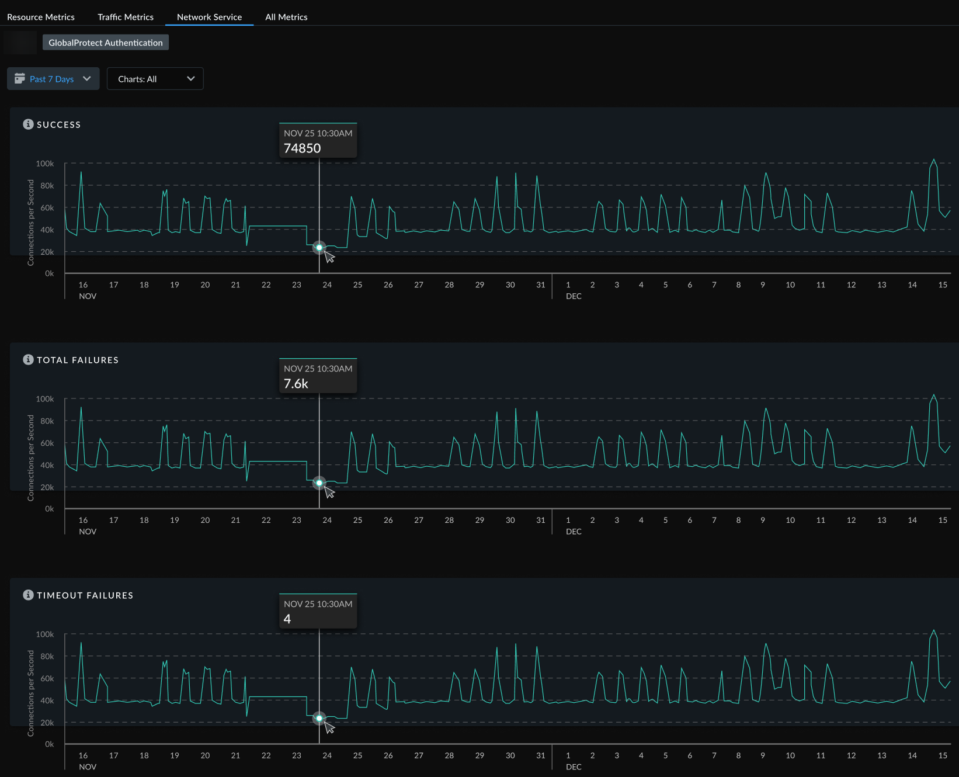This screenshot has width=959, height=777.
Task: Click the highlighted data point in SUCCESS chart
Action: pos(319,248)
